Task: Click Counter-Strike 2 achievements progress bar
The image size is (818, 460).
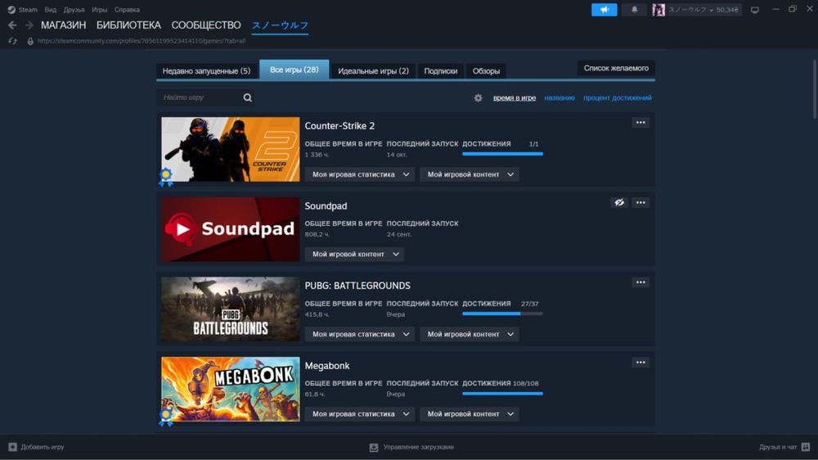Action: [502, 154]
